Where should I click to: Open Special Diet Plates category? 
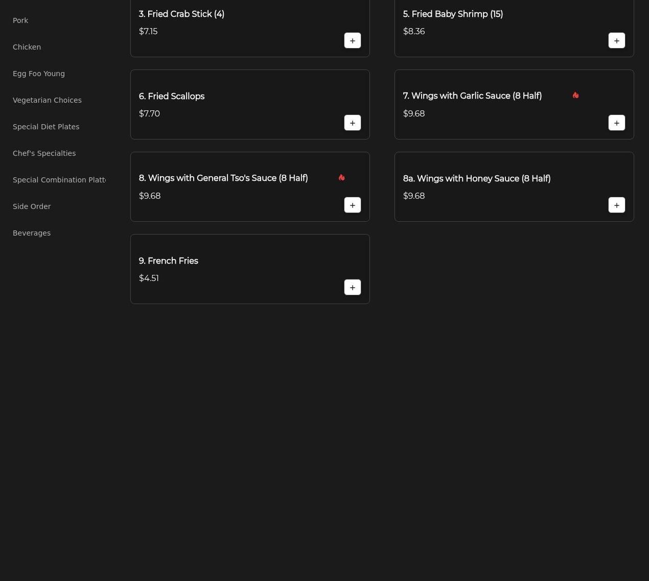[46, 127]
